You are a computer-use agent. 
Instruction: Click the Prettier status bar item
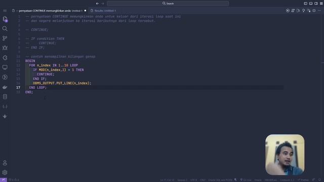pyautogui.click(x=303, y=180)
